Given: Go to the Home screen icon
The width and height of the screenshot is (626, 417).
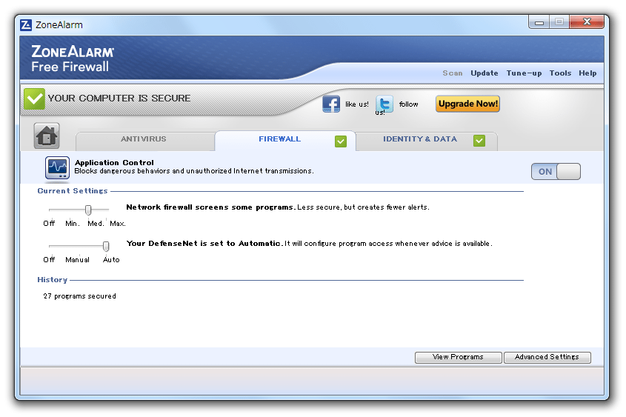Looking at the screenshot, I should (x=47, y=136).
